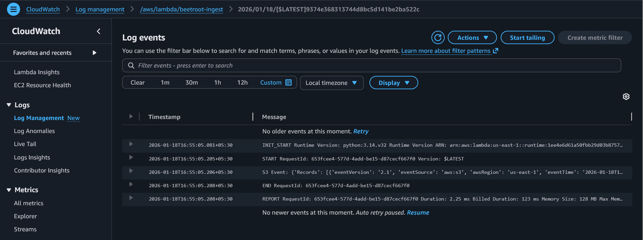Refresh the log events list
Viewport: 643px width, 240px height.
pos(438,37)
